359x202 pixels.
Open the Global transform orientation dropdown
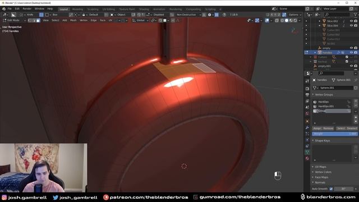[x=140, y=20]
